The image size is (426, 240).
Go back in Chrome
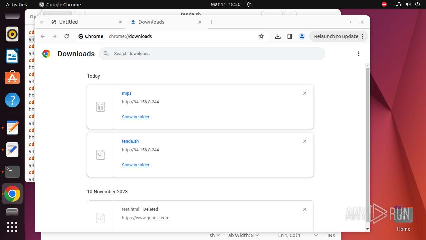[43, 36]
